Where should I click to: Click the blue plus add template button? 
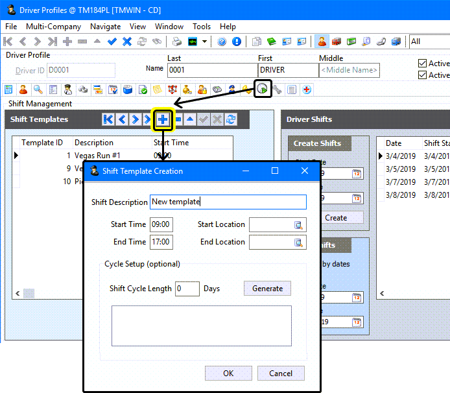163,119
